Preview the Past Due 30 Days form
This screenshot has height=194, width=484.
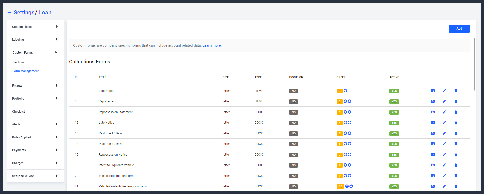coord(433,144)
